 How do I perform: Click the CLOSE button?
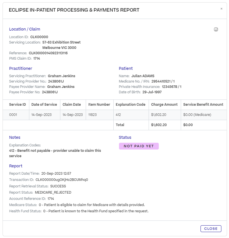pos(211,228)
